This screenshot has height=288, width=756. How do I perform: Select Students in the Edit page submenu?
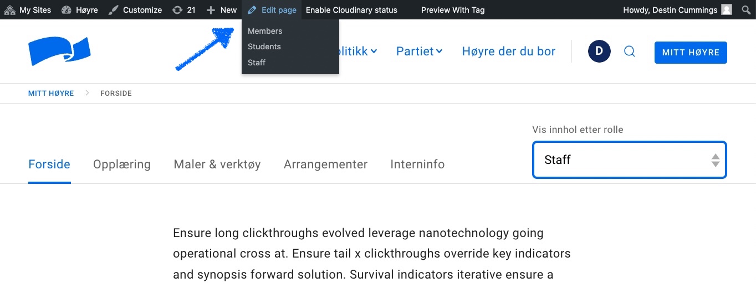click(x=264, y=47)
